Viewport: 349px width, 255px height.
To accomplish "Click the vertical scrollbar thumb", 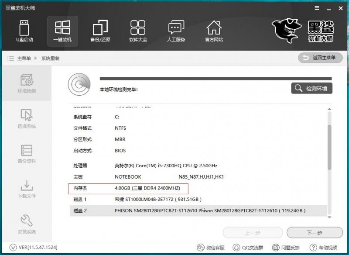I will 330,147.
